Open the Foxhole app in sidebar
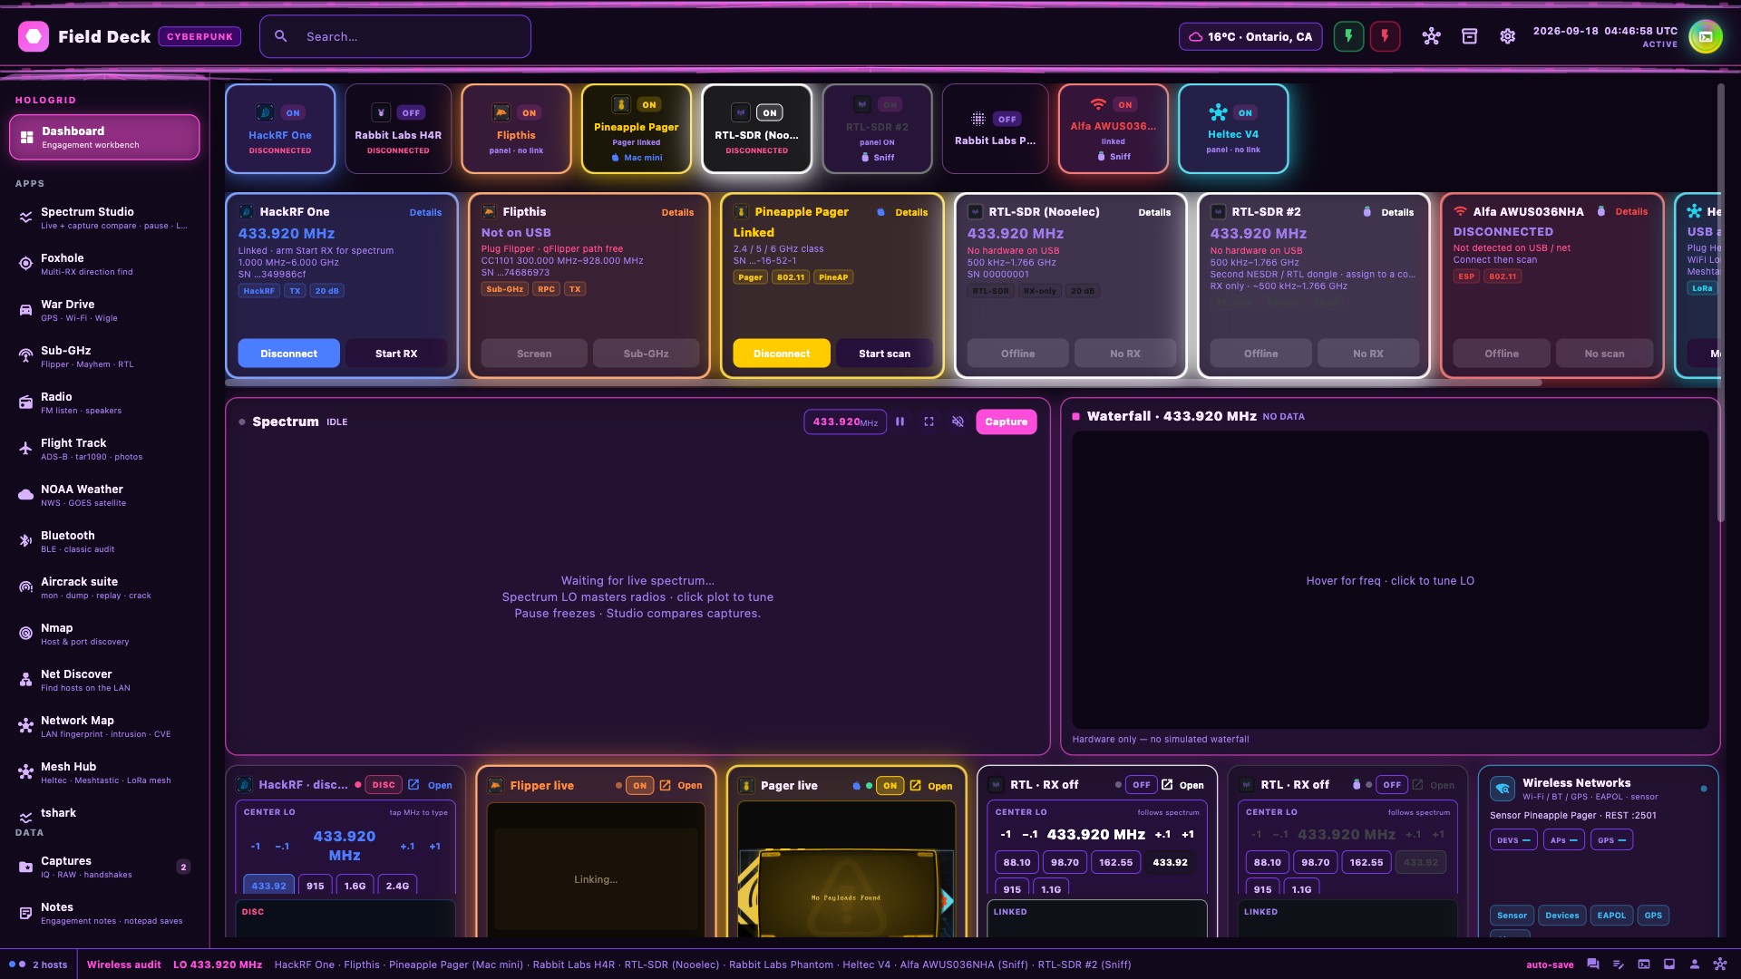1741x979 pixels. [104, 265]
